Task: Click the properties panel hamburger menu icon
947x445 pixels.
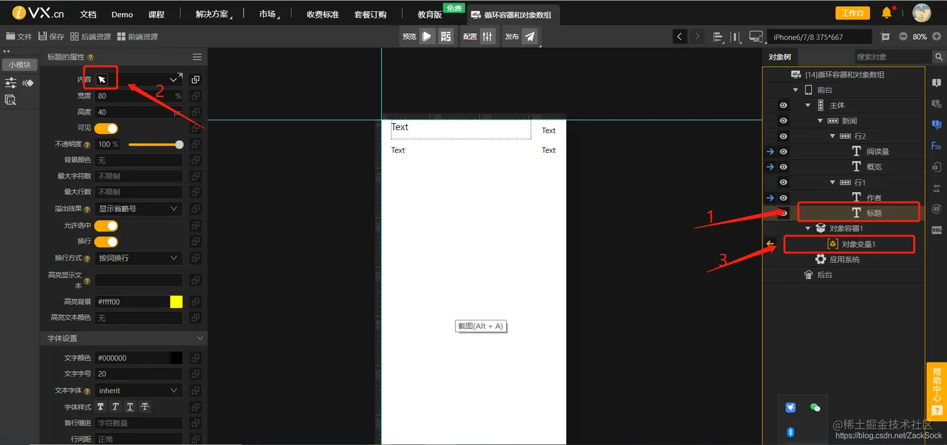Action: point(197,57)
